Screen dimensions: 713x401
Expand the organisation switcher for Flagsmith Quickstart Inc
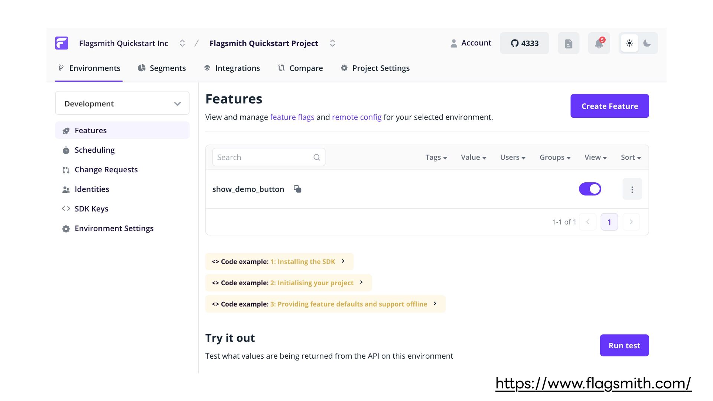(x=182, y=43)
